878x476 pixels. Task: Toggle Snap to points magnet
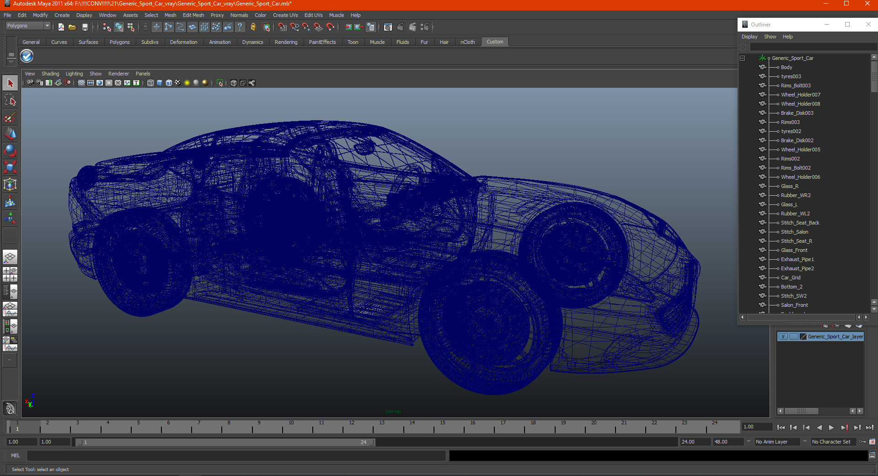306,27
